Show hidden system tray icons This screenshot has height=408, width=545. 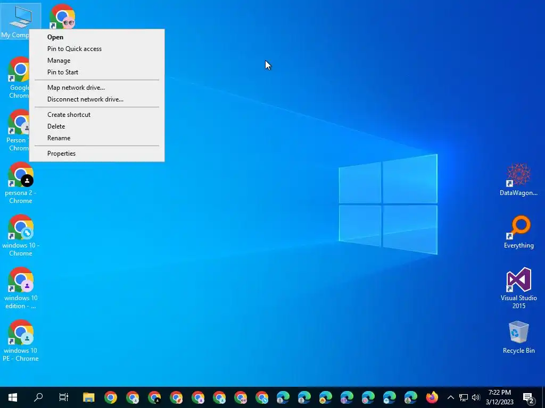tap(450, 397)
